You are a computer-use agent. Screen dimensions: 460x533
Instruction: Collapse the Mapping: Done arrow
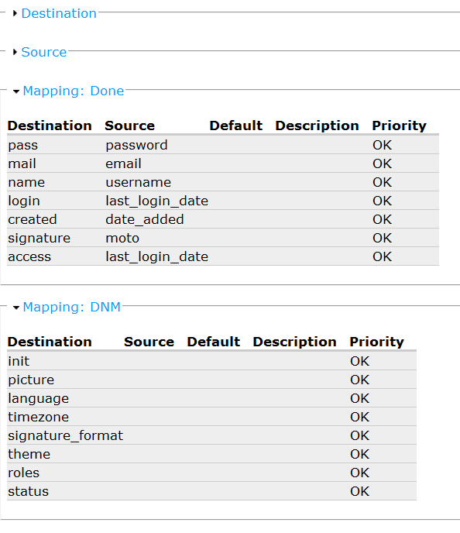pos(16,91)
